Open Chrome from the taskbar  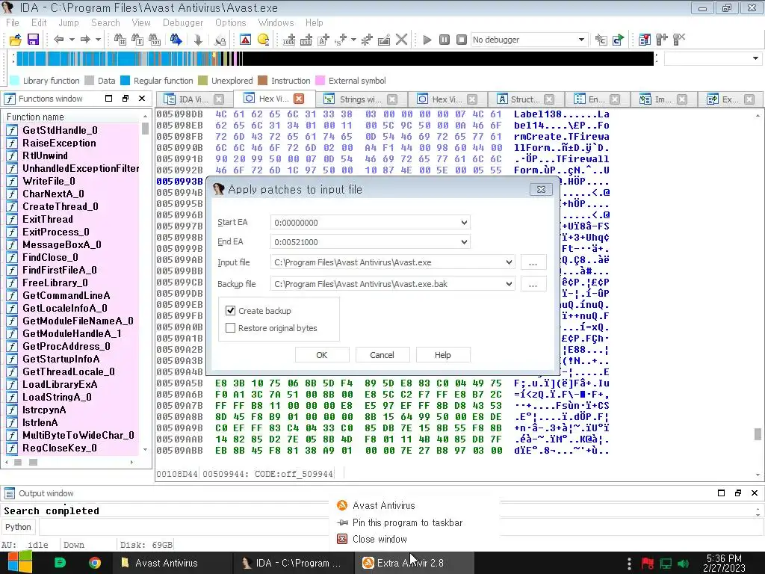95,563
